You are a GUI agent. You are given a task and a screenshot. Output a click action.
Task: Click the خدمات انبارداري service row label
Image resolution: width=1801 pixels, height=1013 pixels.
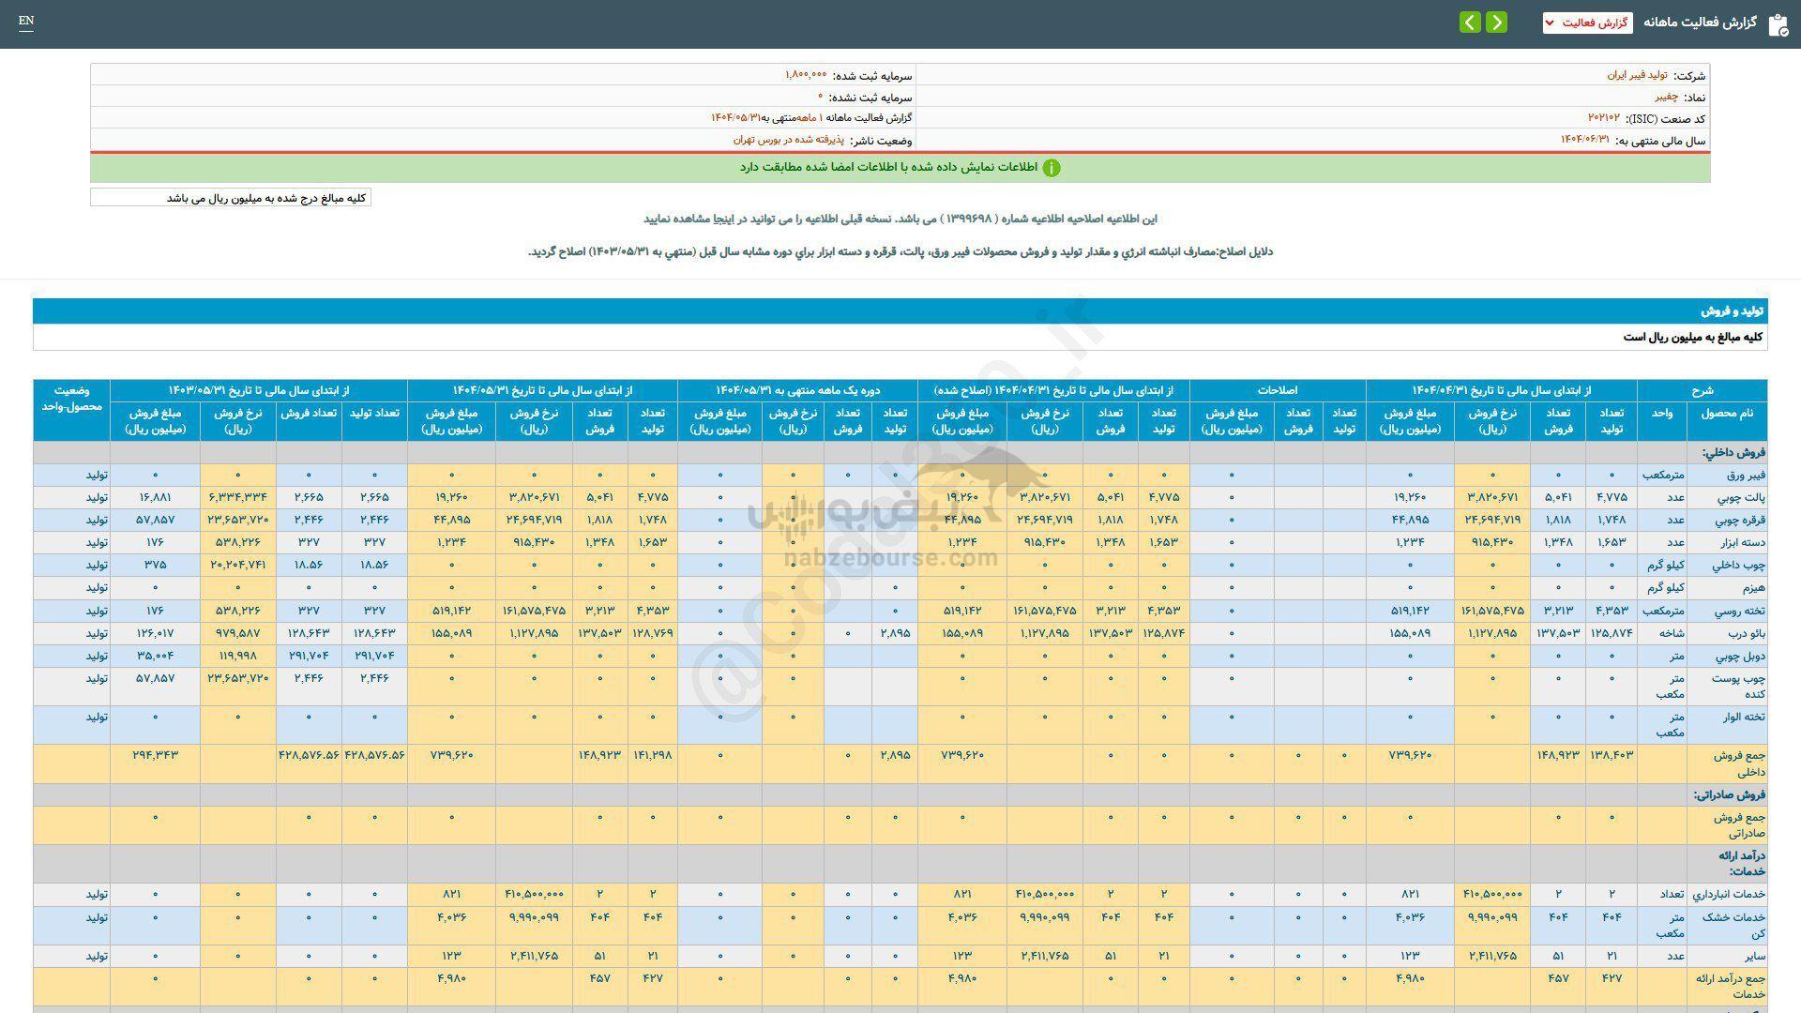click(x=1729, y=895)
